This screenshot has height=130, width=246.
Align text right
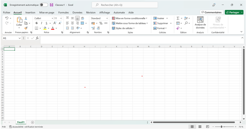[77, 23]
